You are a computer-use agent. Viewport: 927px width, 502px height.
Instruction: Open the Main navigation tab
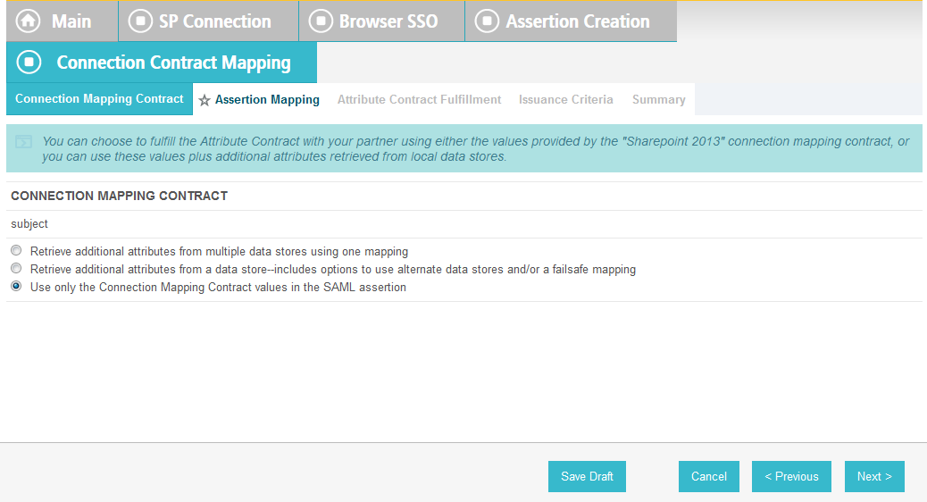(63, 21)
